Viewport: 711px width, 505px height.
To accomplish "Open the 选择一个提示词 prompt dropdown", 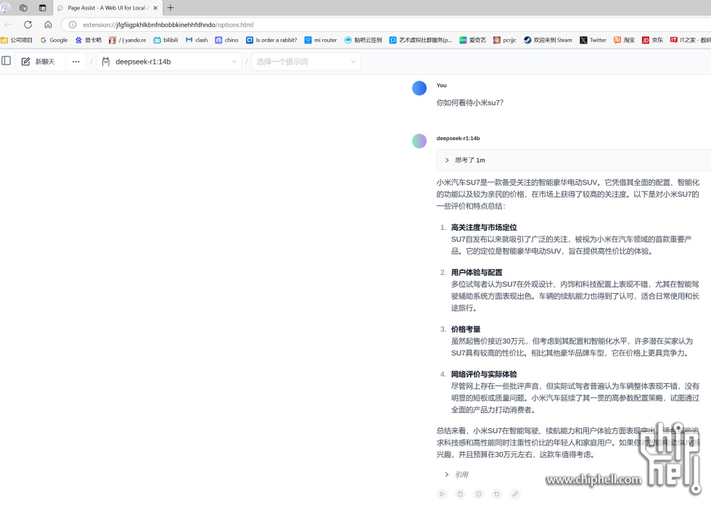I will (306, 62).
